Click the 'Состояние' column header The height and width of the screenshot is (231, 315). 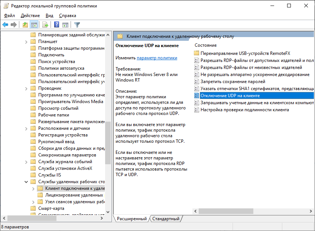(205, 45)
